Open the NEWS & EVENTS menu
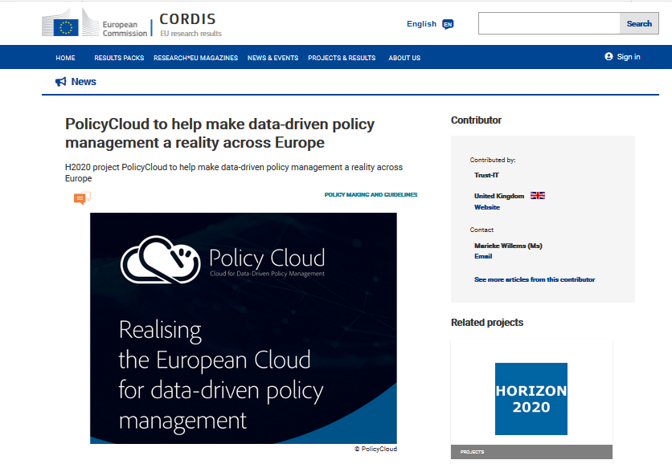672x464 pixels. coord(273,58)
